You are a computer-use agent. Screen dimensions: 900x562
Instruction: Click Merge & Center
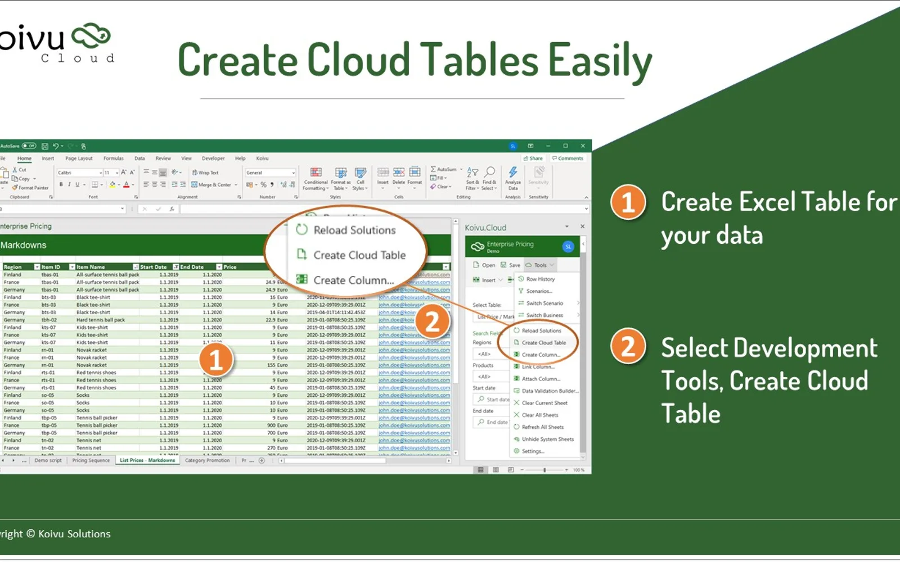pyautogui.click(x=211, y=184)
